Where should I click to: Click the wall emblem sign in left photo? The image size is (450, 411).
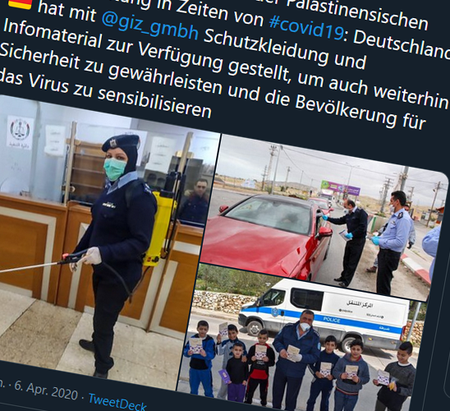[x=20, y=132]
